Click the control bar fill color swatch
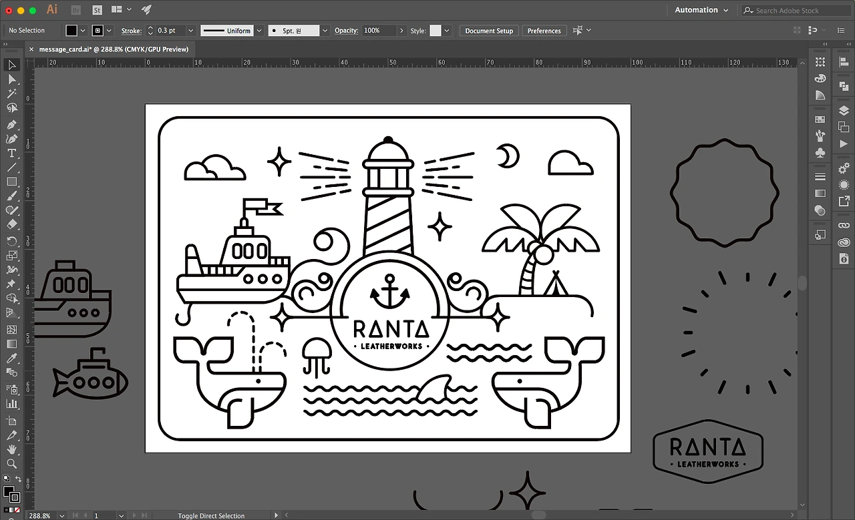 pyautogui.click(x=72, y=31)
